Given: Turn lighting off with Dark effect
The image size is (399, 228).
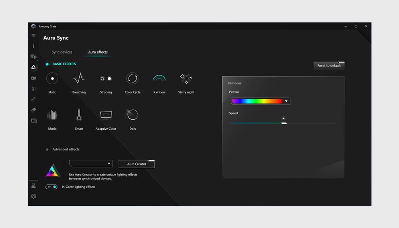Looking at the screenshot, I should tap(132, 115).
